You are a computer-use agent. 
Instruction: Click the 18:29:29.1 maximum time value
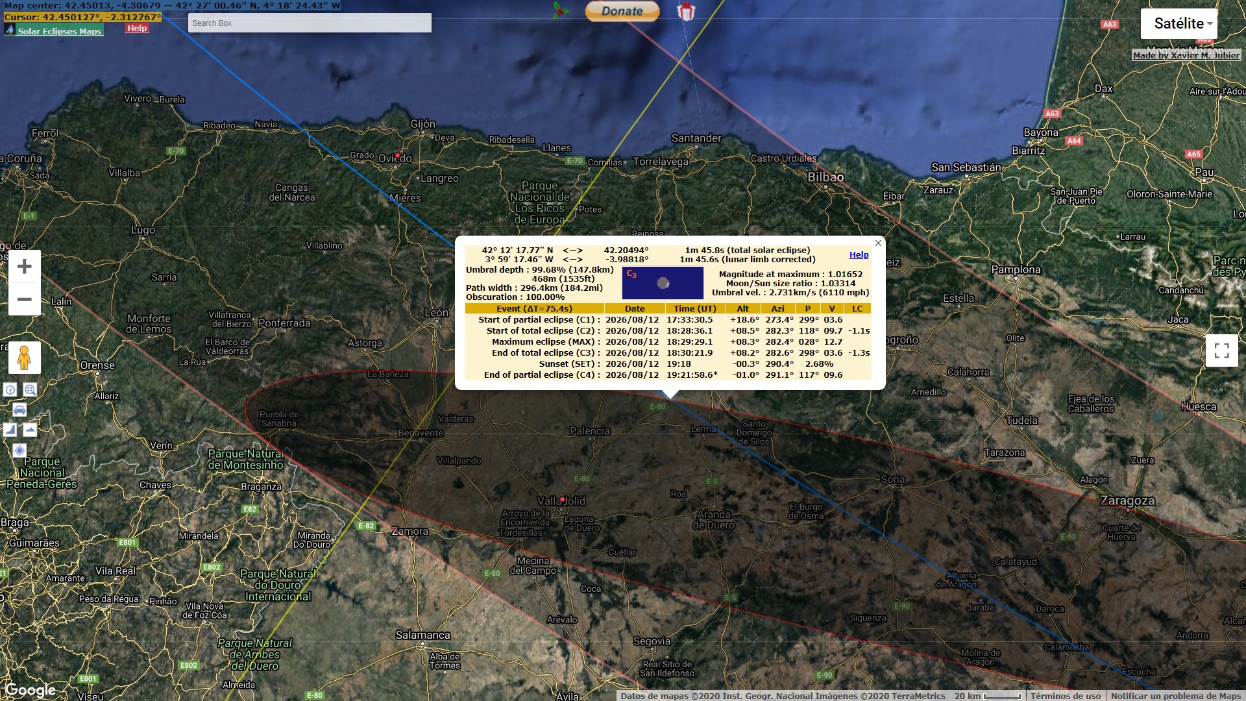[689, 341]
